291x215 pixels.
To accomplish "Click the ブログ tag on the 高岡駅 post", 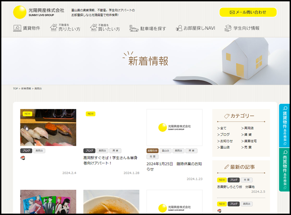I will [x=89, y=151].
